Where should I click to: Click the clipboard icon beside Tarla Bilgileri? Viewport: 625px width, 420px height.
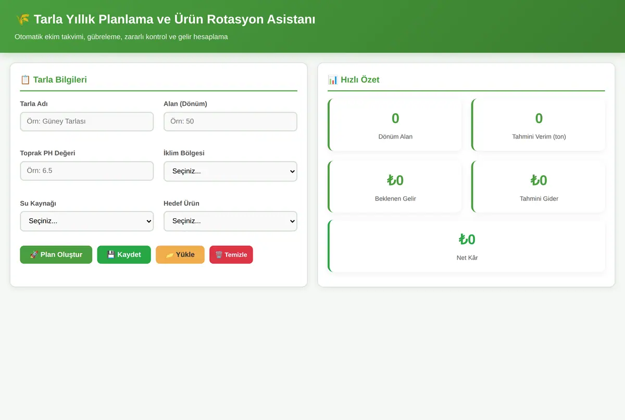coord(25,80)
